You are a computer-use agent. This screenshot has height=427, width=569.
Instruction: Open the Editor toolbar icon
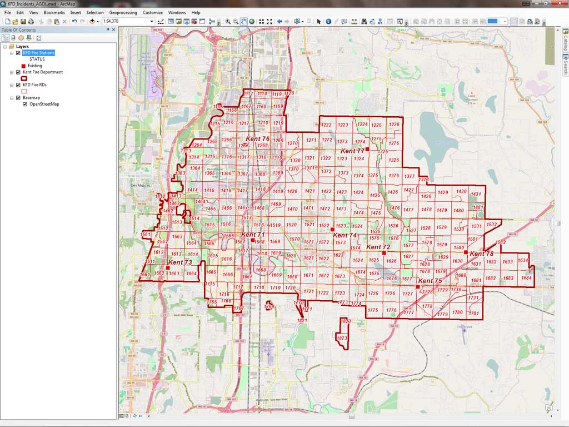pyautogui.click(x=161, y=22)
